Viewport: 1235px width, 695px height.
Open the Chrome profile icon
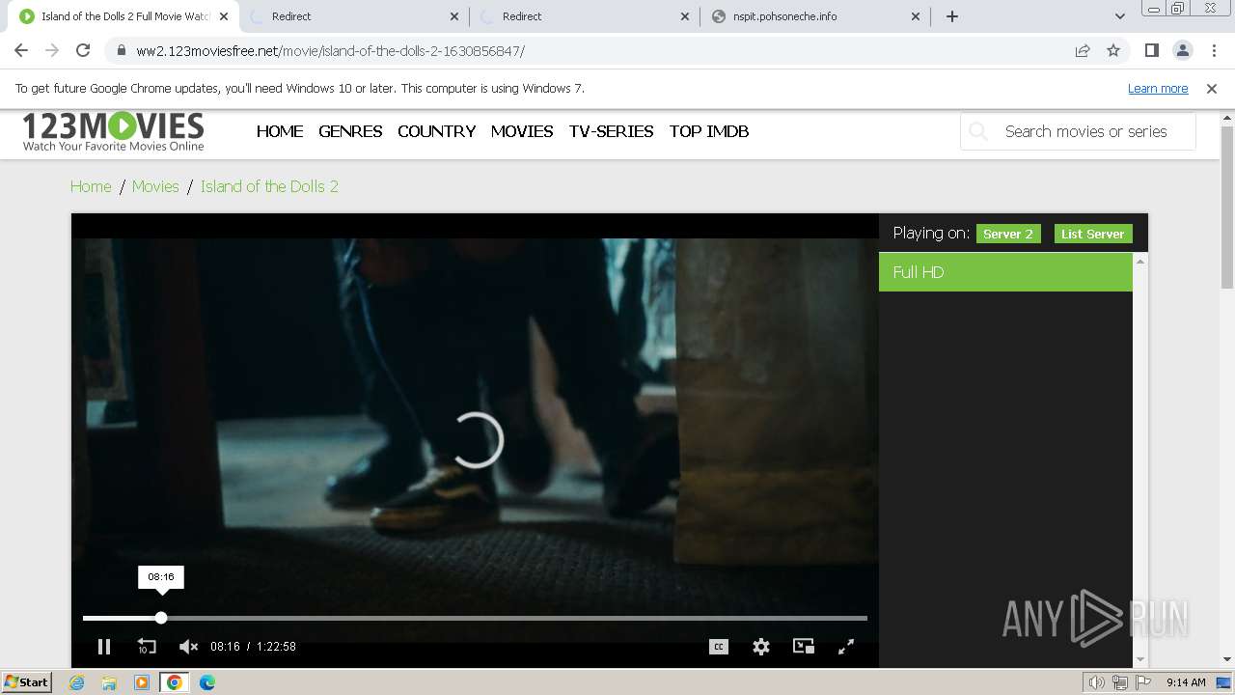click(x=1182, y=50)
